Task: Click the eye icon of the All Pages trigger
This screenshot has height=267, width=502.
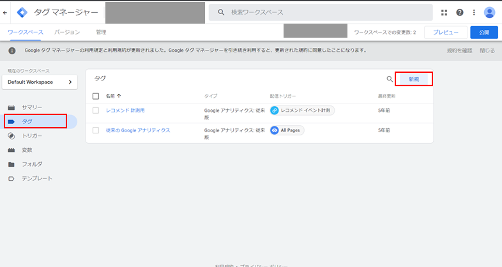Action: pyautogui.click(x=275, y=130)
